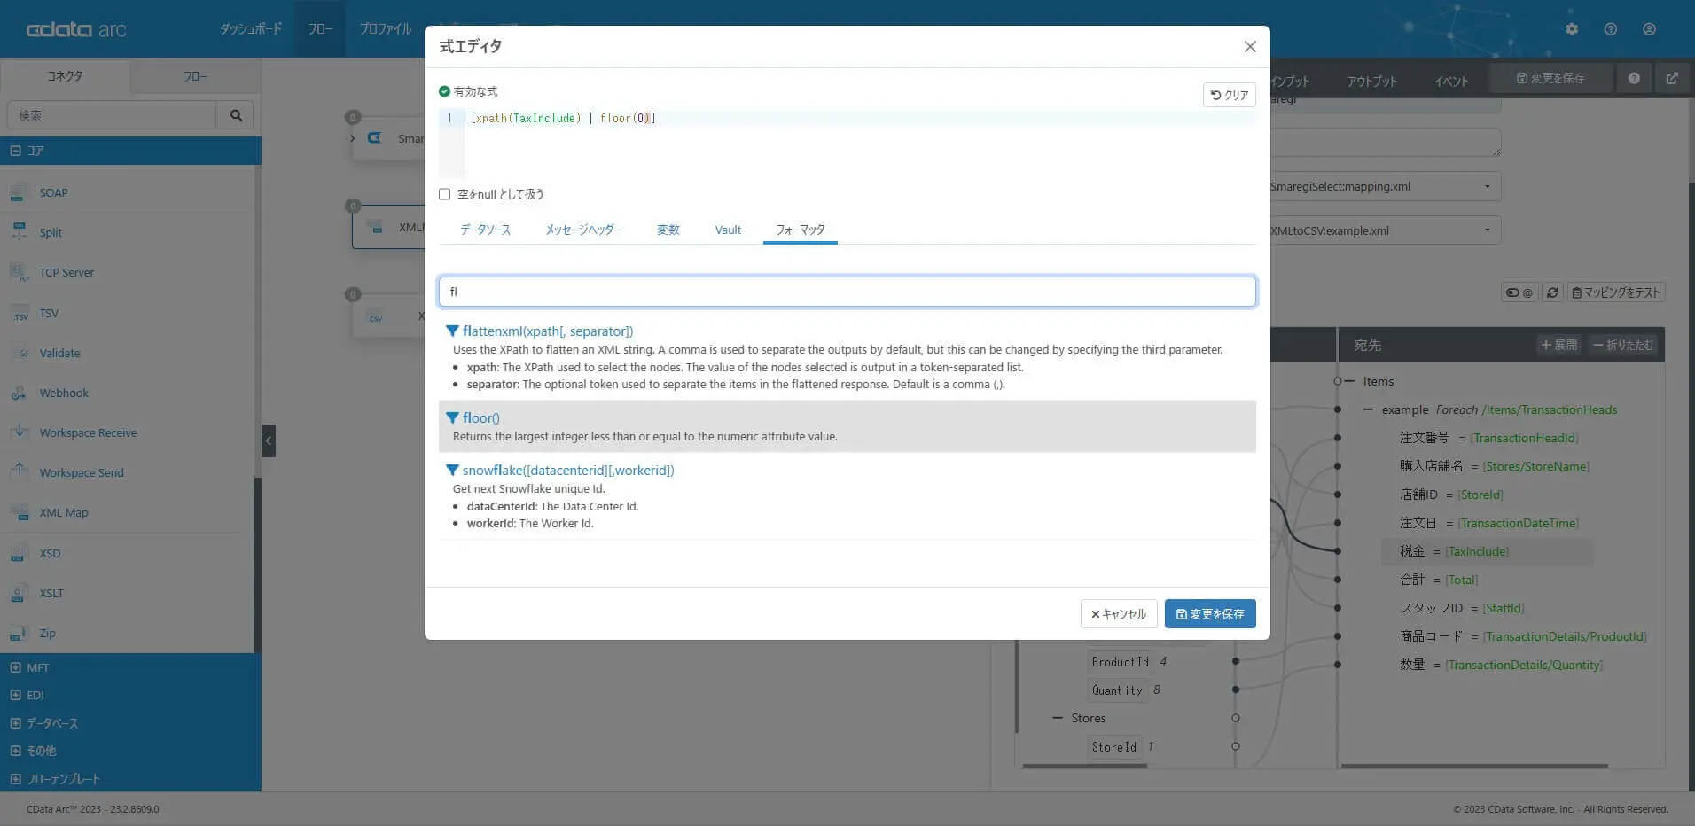Viewport: 1695px width, 826px height.
Task: Click the search field containing the text fl
Action: [x=847, y=291]
